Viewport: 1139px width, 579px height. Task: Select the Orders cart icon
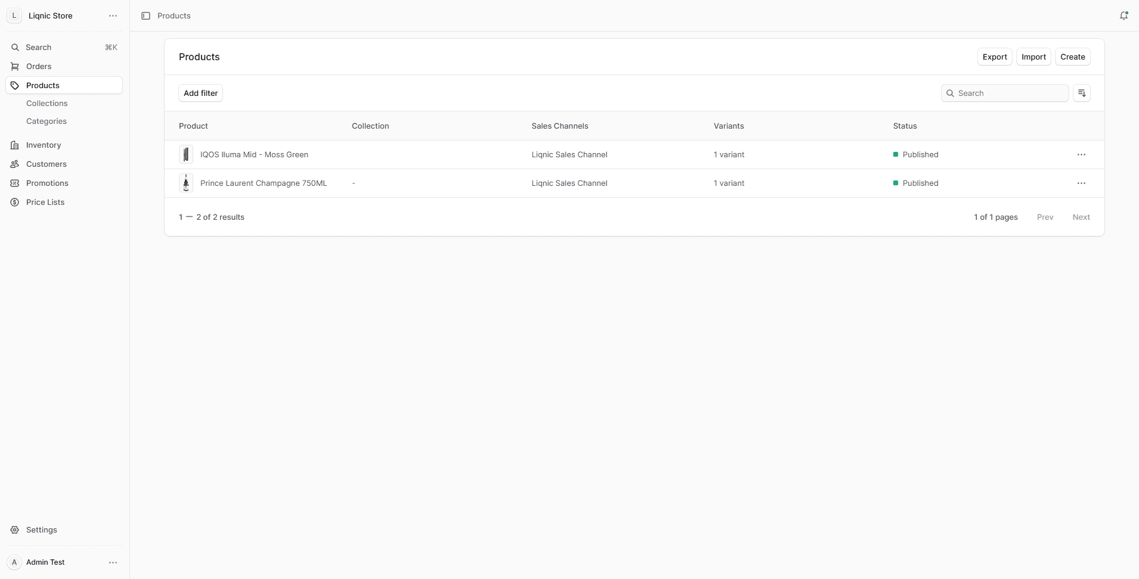14,66
